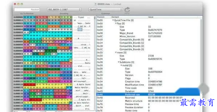Screen dimensions: 217x112
Task: Select the Compatible_Brands [1] row
Action: (x=148, y=43)
